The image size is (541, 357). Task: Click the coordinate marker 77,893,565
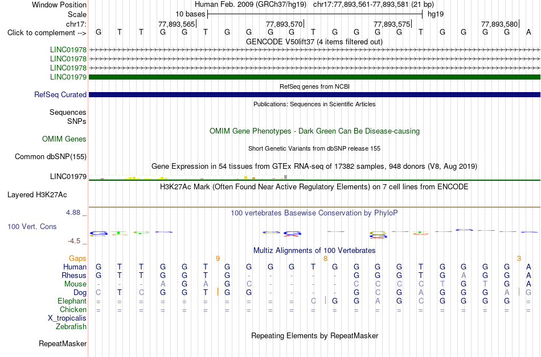177,24
